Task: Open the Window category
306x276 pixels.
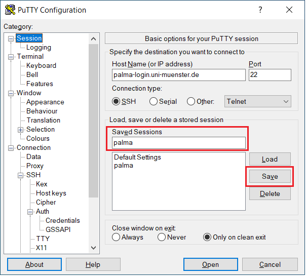Action: click(29, 93)
